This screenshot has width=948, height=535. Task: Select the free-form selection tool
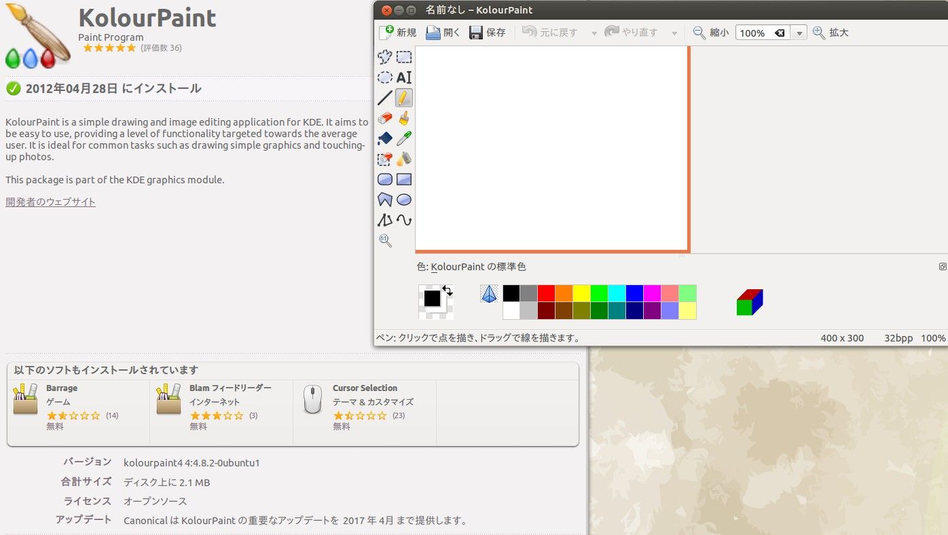click(385, 57)
